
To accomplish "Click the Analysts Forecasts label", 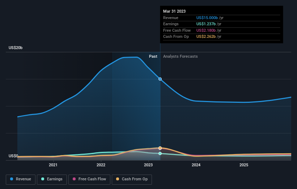I will click(x=180, y=56).
